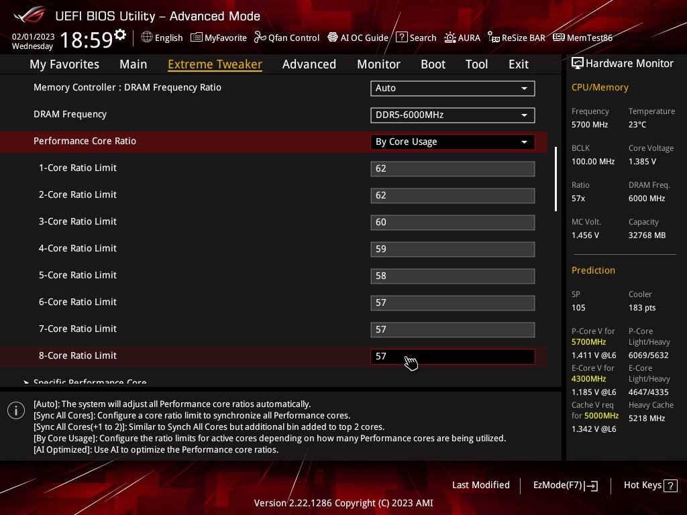Click the 8-Core Ratio Limit field
The image size is (687, 515).
(x=453, y=357)
